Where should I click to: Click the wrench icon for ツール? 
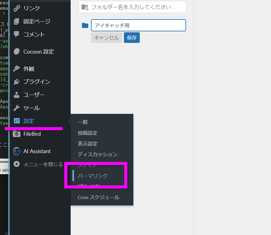(17, 108)
